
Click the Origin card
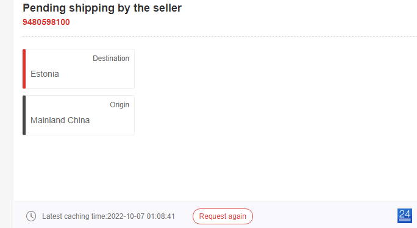click(79, 115)
